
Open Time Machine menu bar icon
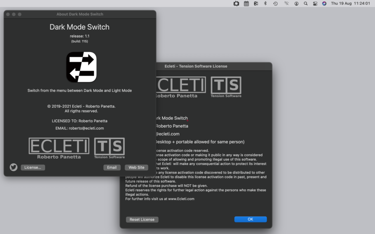coord(275,4)
